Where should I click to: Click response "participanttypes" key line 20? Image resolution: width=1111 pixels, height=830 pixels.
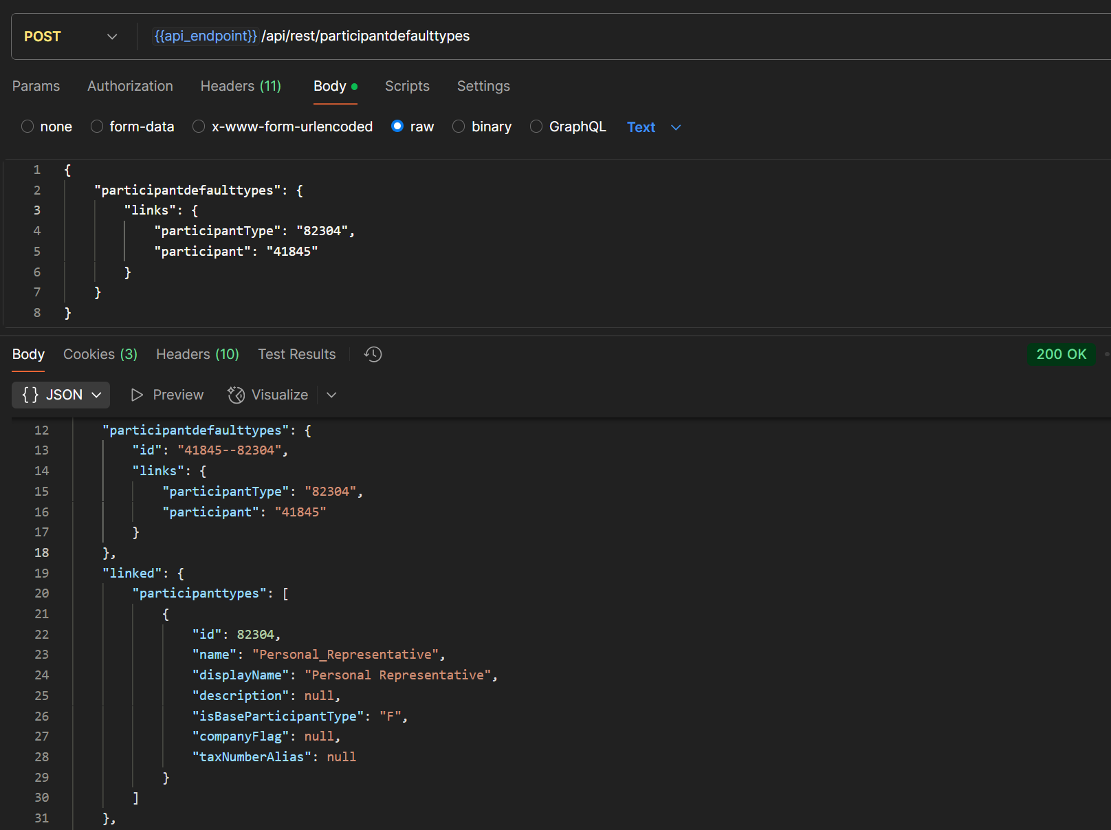coord(199,593)
